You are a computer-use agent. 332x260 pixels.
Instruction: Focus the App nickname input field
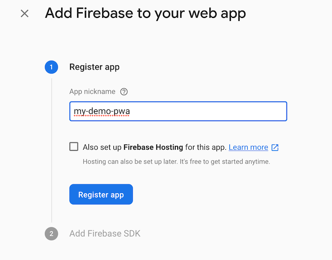pos(178,111)
